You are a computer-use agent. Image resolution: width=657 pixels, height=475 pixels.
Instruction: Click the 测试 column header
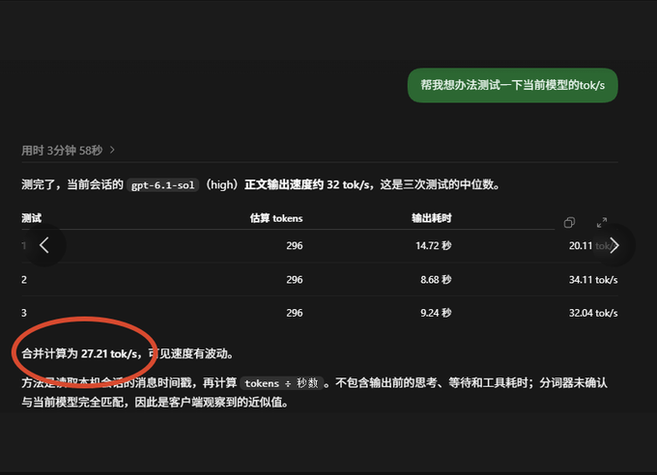coord(32,218)
